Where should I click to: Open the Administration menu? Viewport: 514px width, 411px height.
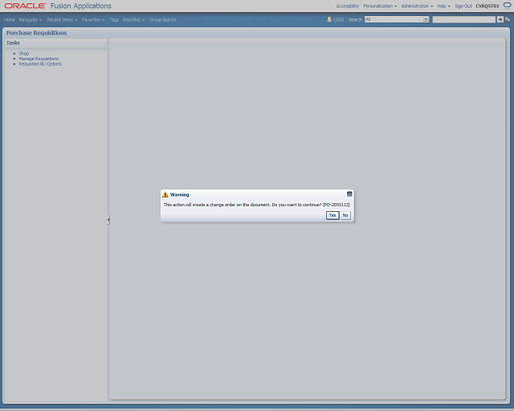click(x=417, y=6)
